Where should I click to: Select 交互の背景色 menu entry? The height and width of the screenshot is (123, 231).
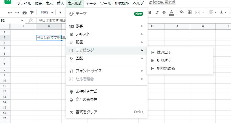pyautogui.click(x=107, y=99)
